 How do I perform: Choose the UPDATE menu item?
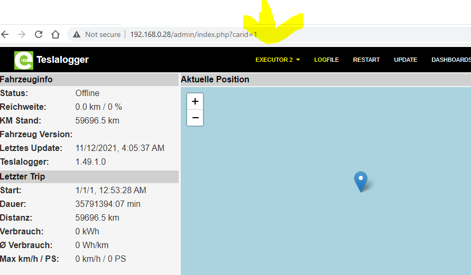click(405, 60)
